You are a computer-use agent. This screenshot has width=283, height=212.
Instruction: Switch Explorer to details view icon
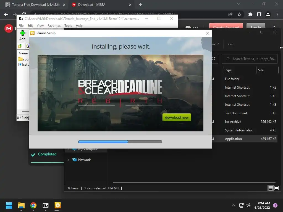click(x=271, y=188)
